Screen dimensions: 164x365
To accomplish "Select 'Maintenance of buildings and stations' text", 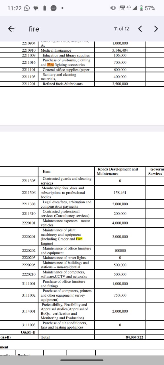I will click(x=65, y=265).
